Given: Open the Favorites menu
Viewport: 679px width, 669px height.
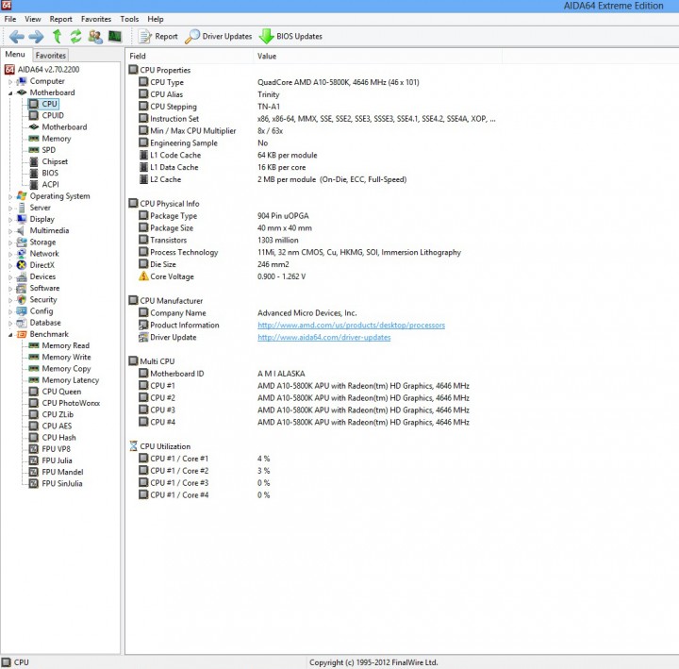Looking at the screenshot, I should point(96,19).
